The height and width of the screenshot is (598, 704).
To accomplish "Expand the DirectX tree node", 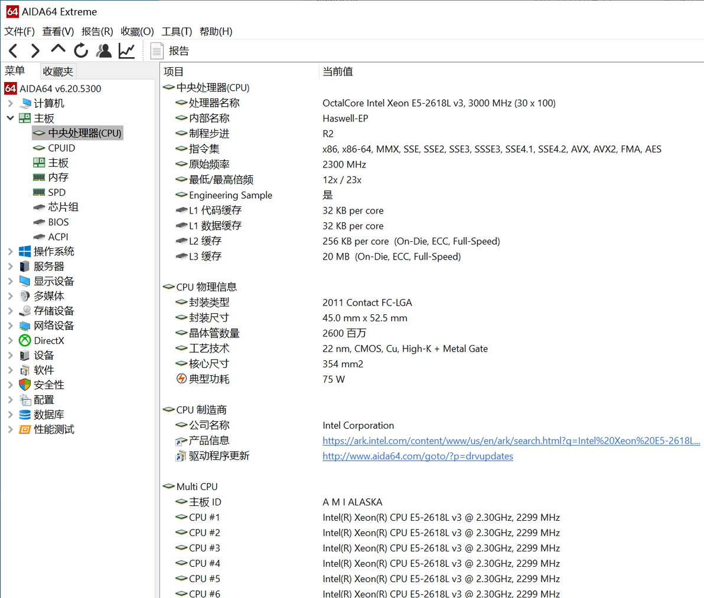I will coord(10,341).
